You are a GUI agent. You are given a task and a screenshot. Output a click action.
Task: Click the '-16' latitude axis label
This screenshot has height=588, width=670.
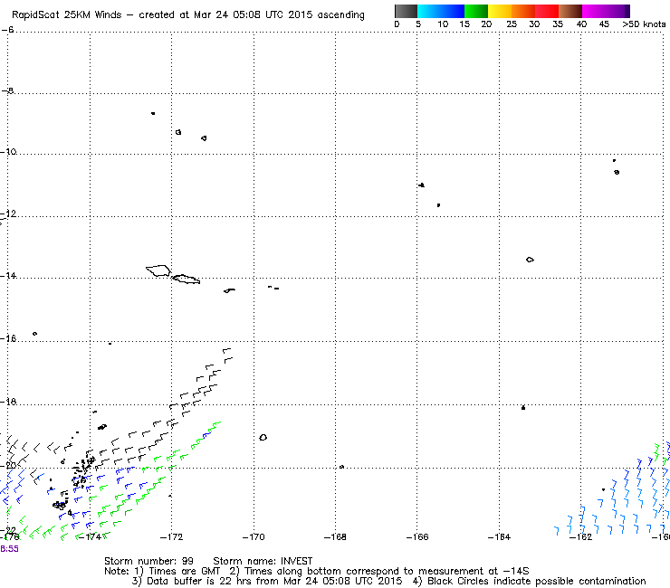[8, 338]
